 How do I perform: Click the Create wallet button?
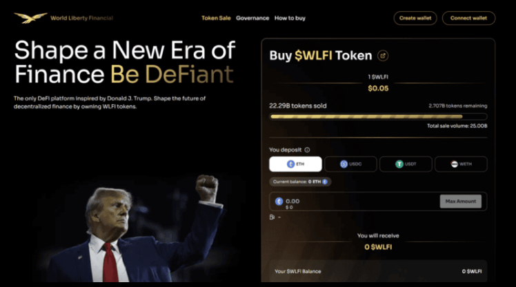pos(415,18)
